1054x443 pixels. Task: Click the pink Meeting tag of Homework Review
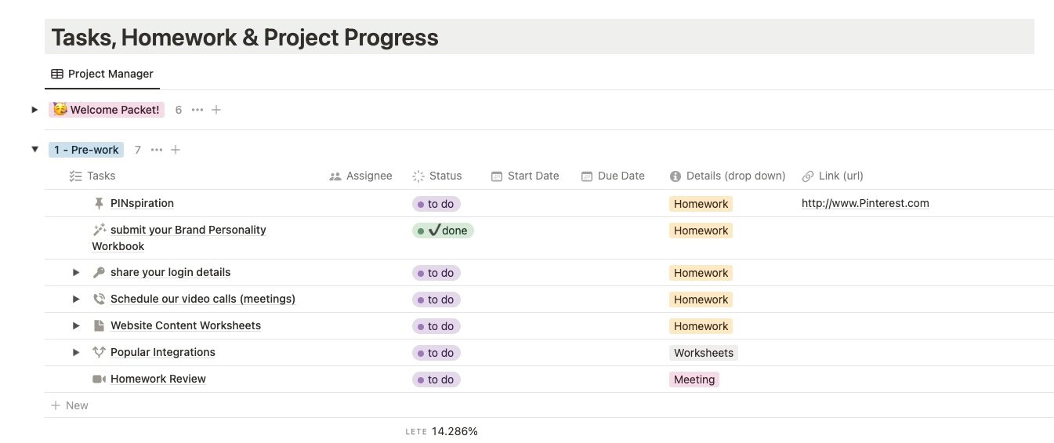(694, 379)
